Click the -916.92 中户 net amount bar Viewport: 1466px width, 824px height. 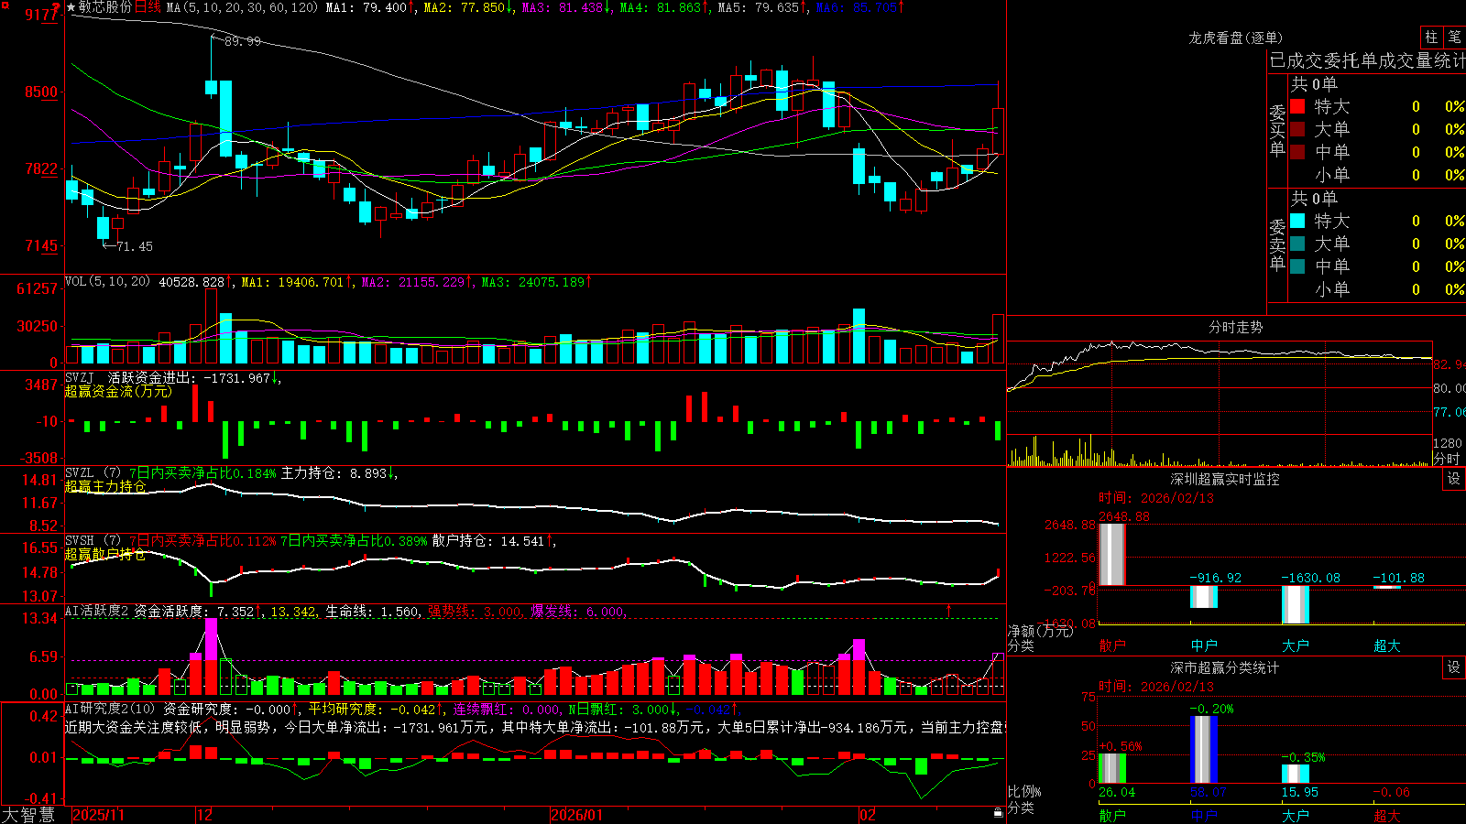(x=1203, y=597)
